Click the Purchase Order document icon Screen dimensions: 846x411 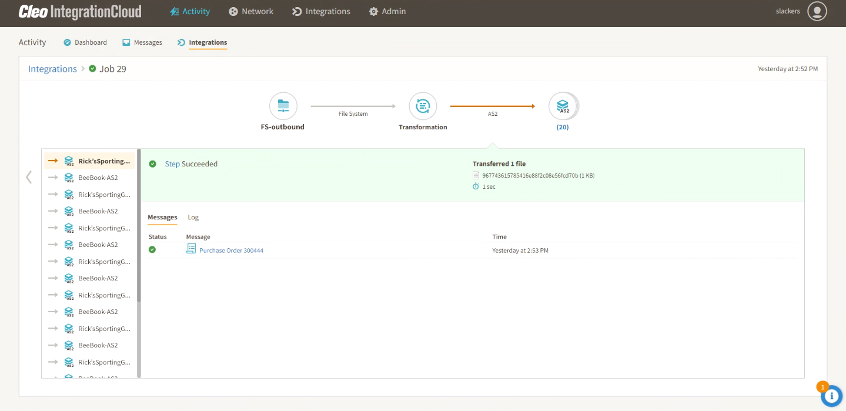pyautogui.click(x=190, y=249)
